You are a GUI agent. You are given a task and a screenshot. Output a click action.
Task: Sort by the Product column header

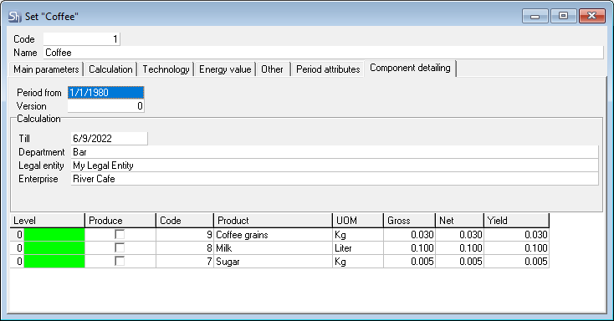point(273,221)
